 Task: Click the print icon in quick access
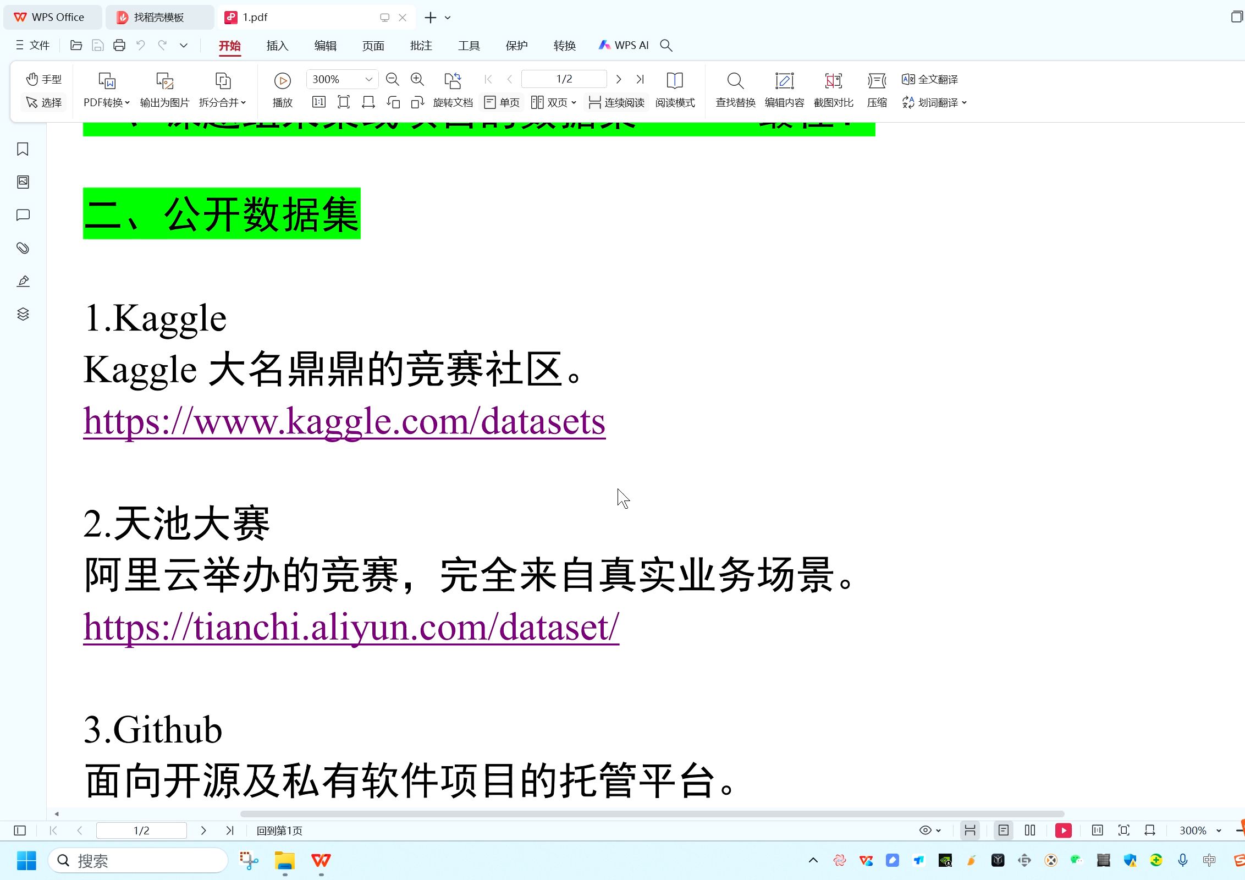[119, 46]
